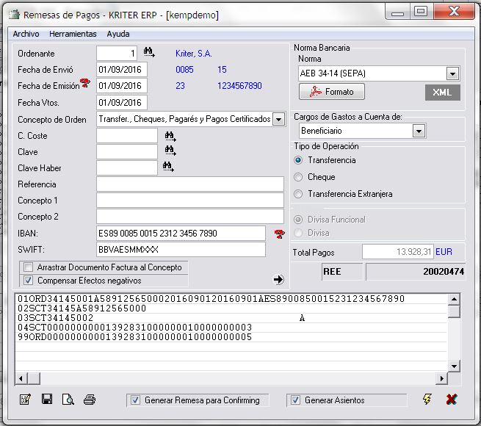Click the Kriter, S.A. blue text
The width and height of the screenshot is (481, 426).
[x=194, y=54]
